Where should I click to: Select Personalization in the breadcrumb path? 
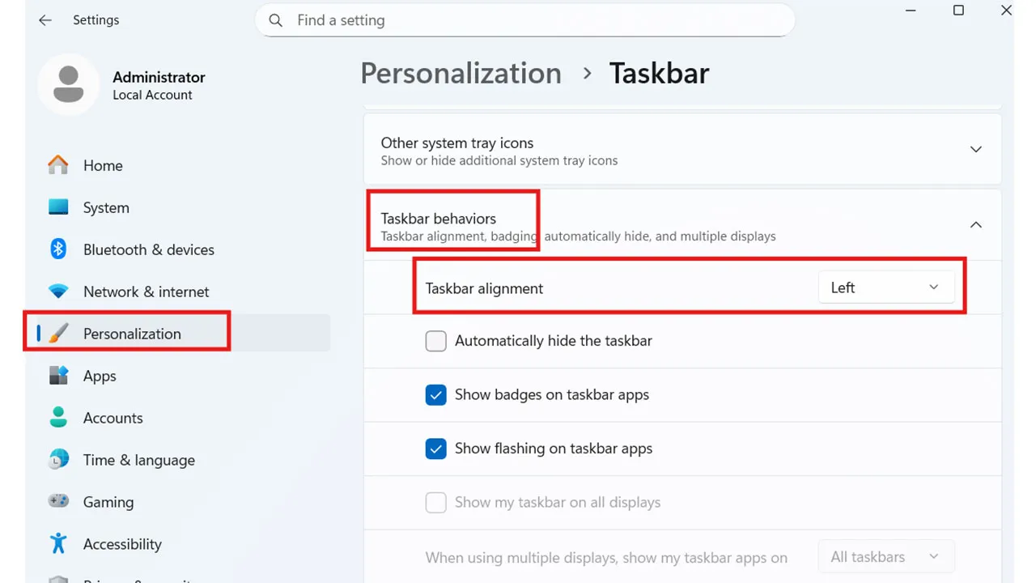coord(461,73)
